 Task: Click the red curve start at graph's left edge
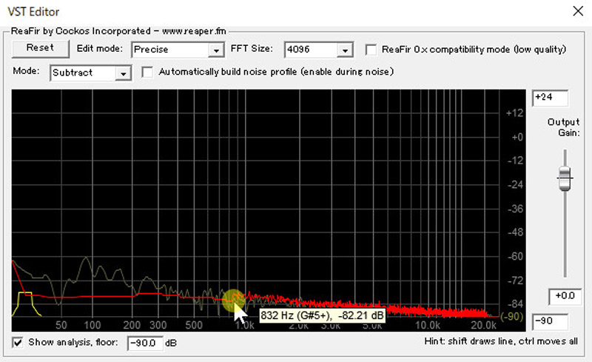click(x=13, y=261)
